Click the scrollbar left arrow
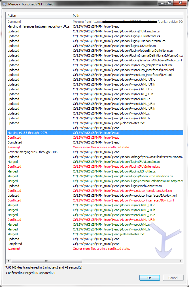The width and height of the screenshot is (189, 287). click(x=8, y=261)
